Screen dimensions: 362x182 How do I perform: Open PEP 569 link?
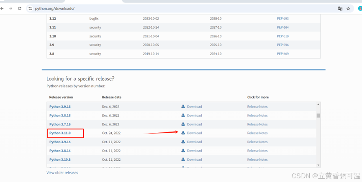click(283, 54)
